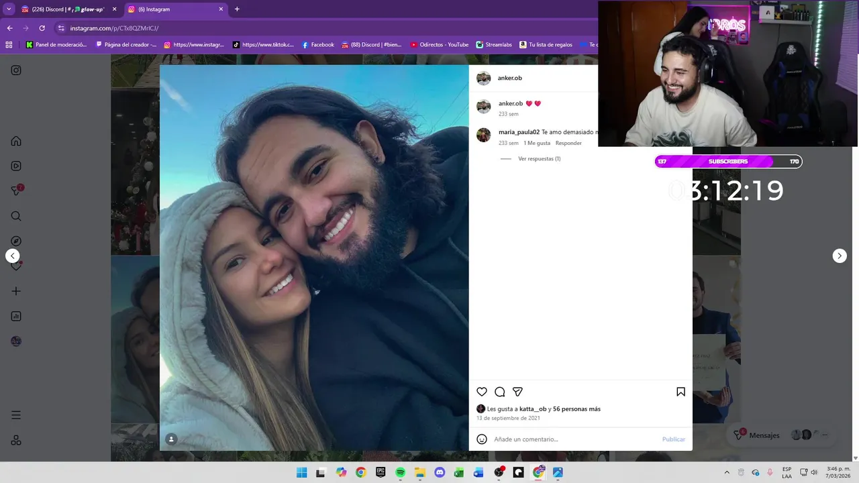The height and width of the screenshot is (483, 859).
Task: Open the Windows Start menu
Action: [x=301, y=472]
